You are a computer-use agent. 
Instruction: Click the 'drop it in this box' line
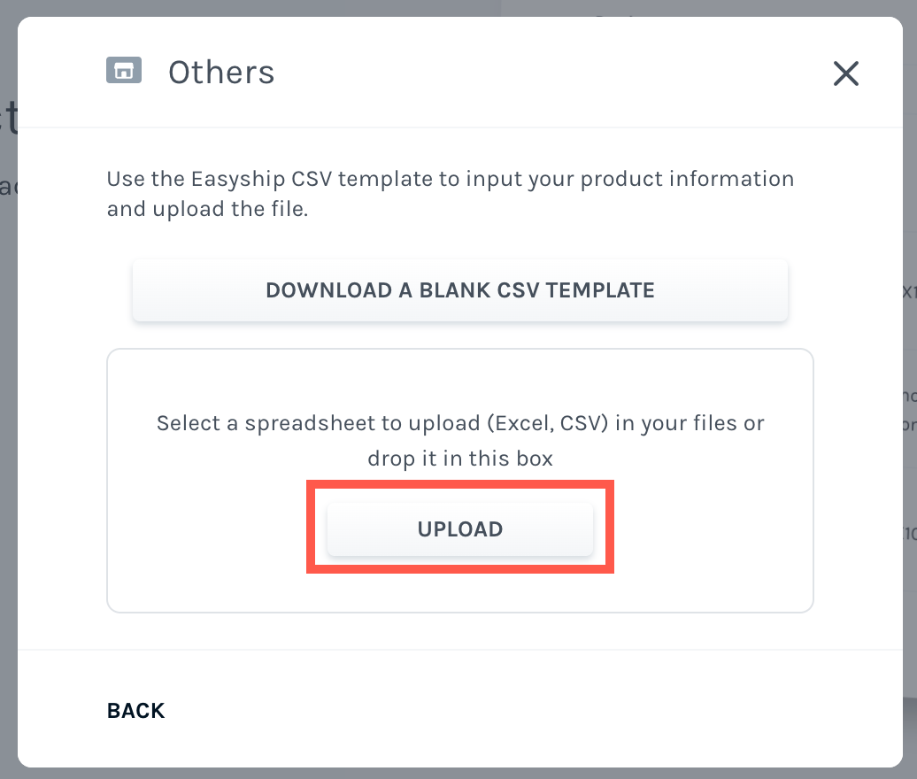click(460, 458)
